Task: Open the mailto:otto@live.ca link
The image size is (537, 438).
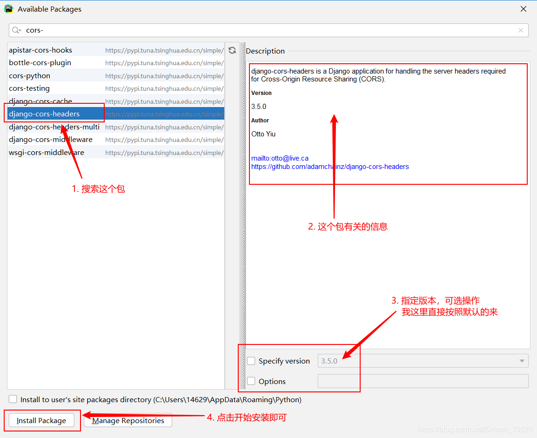Action: 280,158
